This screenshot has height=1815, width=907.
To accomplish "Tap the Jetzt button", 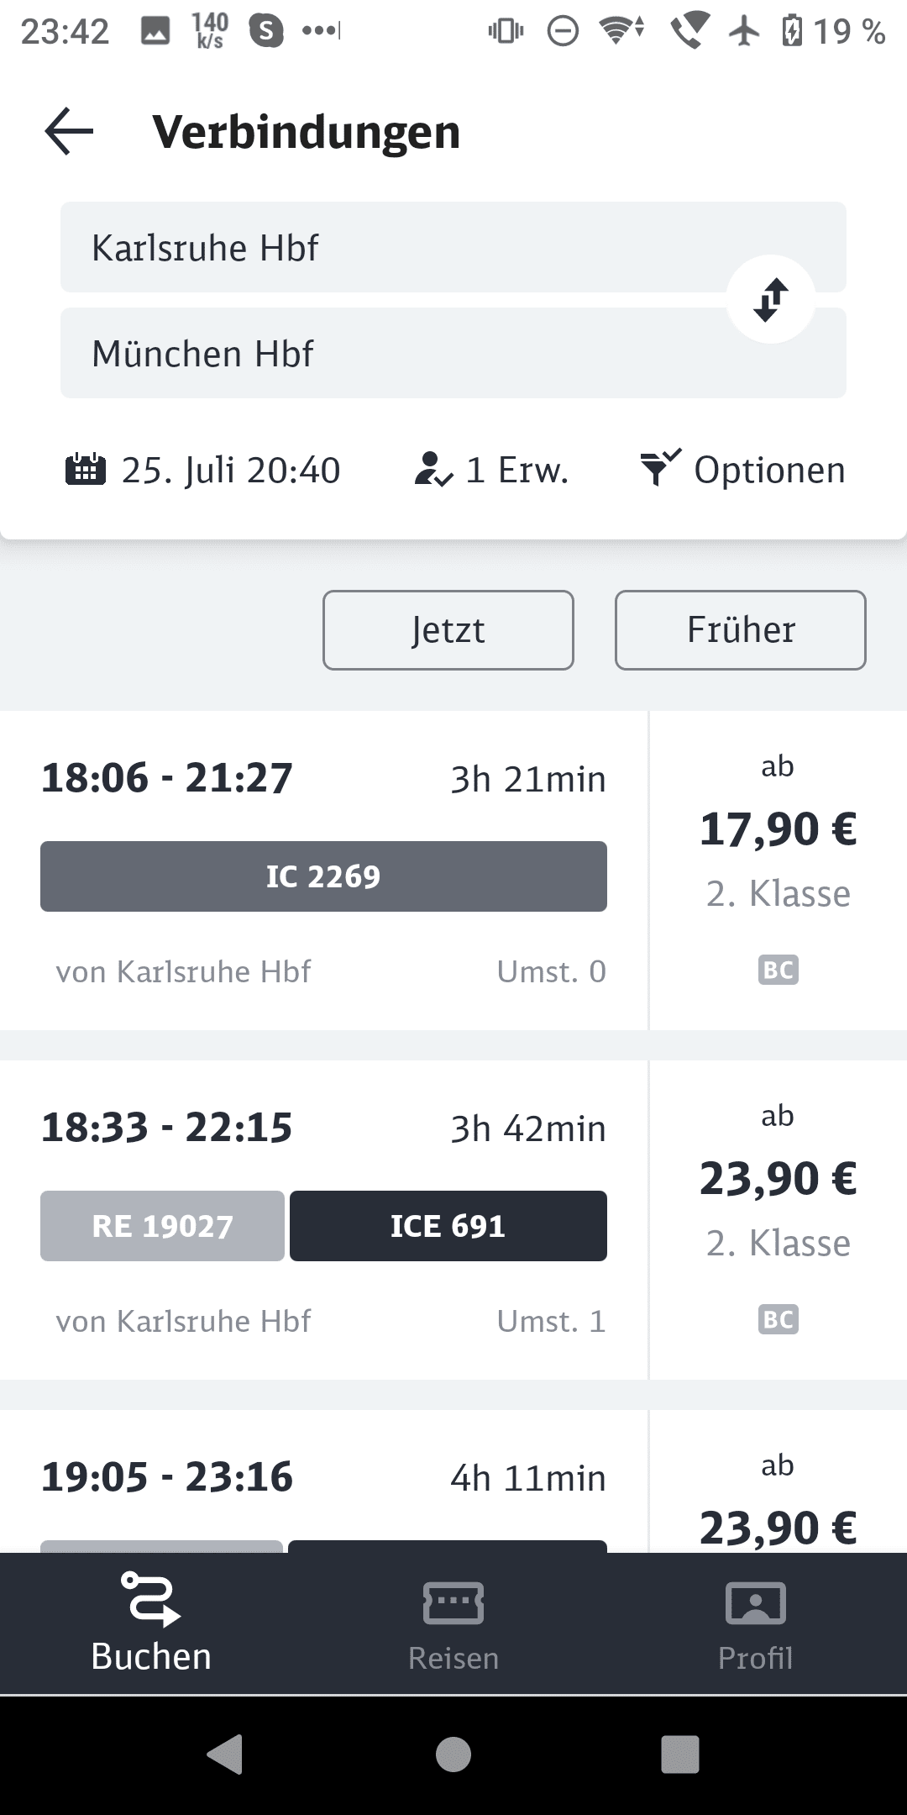I will click(x=448, y=630).
